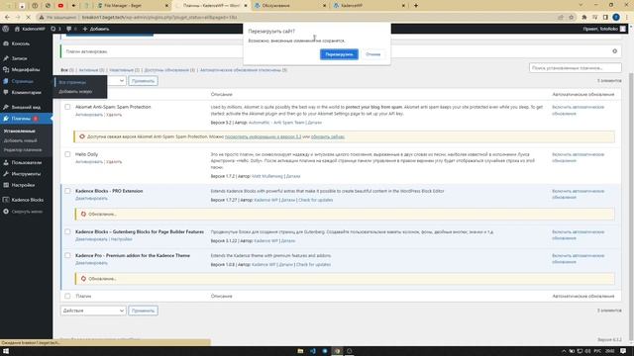Open Инструменты wrench icon in sidebar
634x356 pixels.
(x=6, y=174)
